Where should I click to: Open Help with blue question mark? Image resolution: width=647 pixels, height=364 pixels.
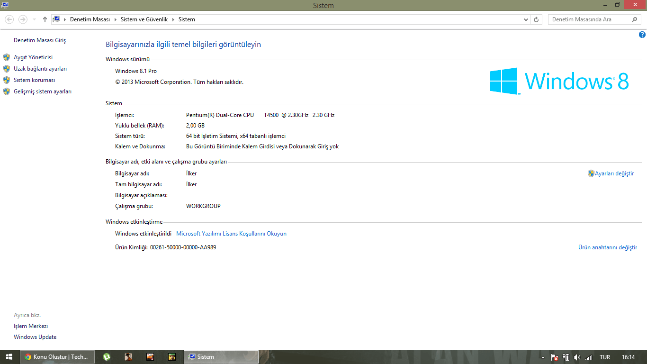tap(642, 35)
